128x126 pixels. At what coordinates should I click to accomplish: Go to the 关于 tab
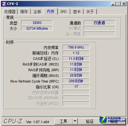click(90, 12)
